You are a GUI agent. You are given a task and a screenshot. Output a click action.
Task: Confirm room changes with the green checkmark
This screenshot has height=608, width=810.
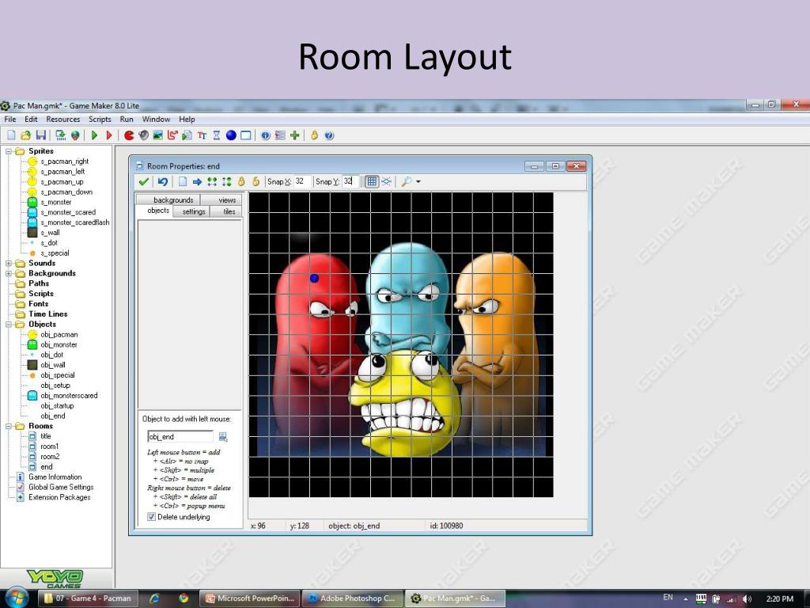[x=144, y=181]
